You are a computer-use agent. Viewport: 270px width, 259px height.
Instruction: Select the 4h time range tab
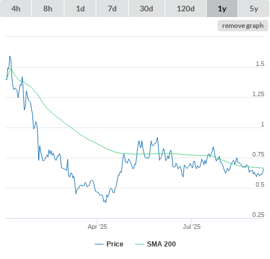16,9
